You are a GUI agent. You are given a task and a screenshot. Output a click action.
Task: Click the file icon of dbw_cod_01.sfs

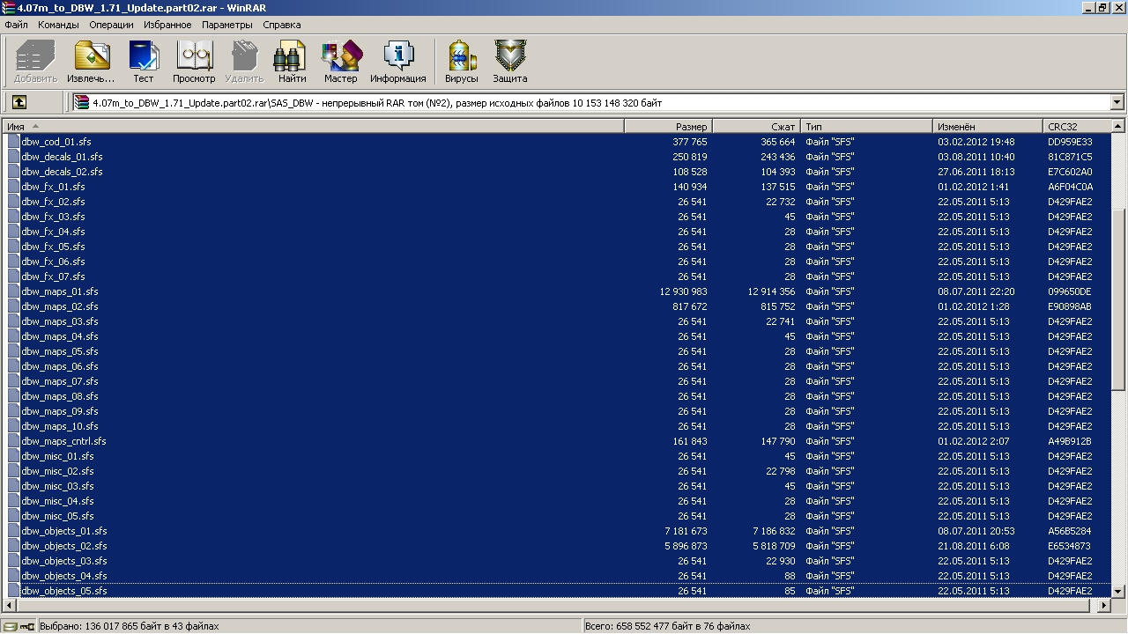(14, 142)
